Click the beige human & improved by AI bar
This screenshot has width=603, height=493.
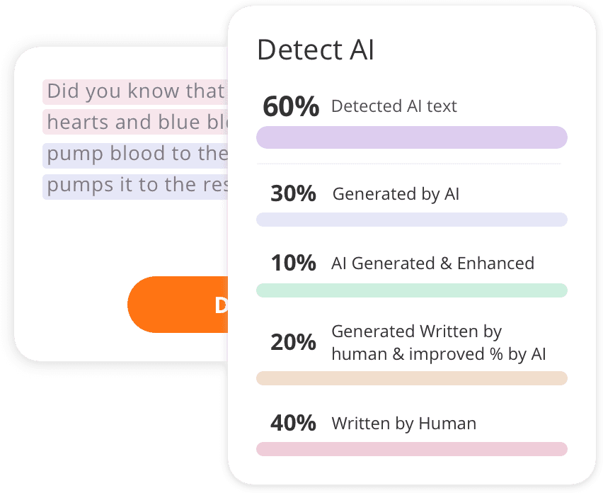[412, 378]
